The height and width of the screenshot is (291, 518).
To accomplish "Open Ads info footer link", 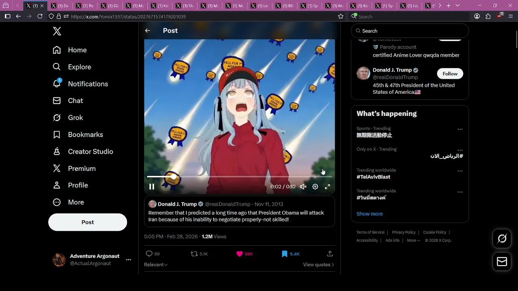I will tap(393, 240).
